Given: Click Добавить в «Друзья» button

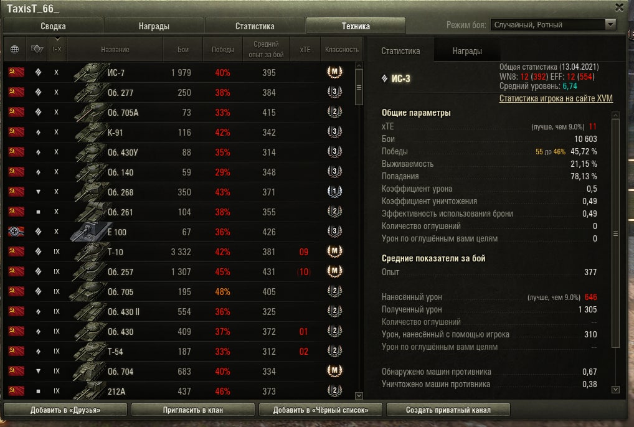Looking at the screenshot, I should pos(65,410).
